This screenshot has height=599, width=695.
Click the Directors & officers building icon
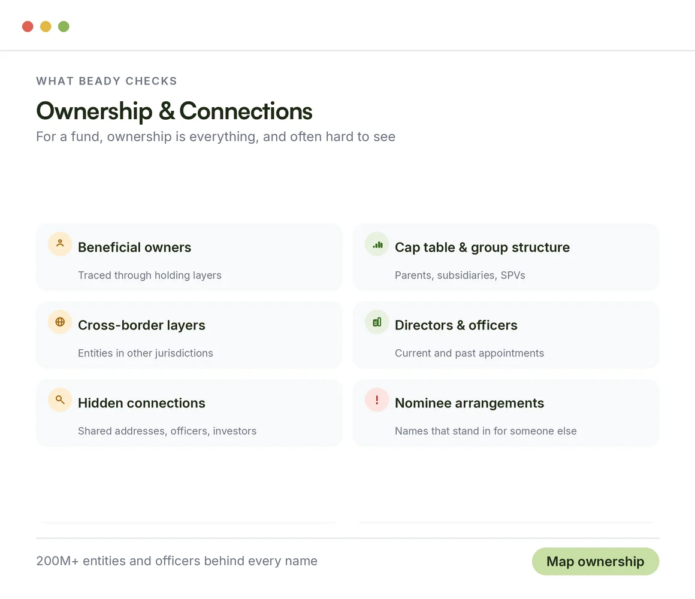click(377, 322)
